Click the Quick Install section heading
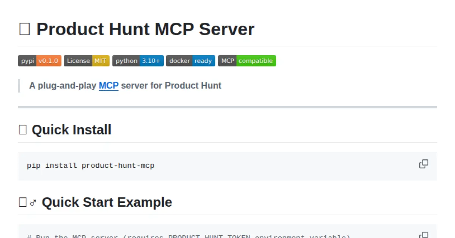The height and width of the screenshot is (238, 455). tap(71, 130)
